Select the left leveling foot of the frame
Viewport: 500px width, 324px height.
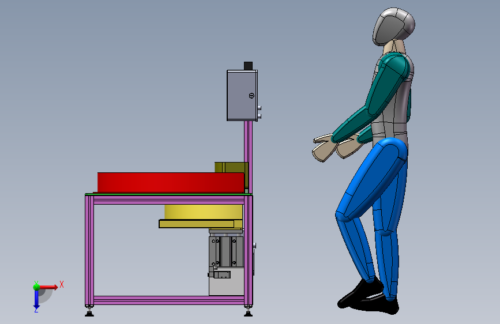pos(89,311)
